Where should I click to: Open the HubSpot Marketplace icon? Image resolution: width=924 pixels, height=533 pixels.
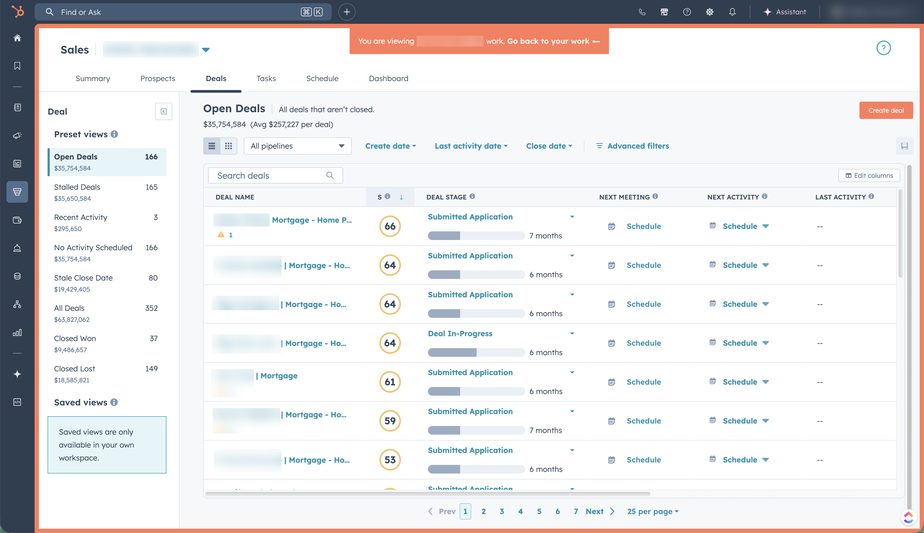[x=664, y=12]
